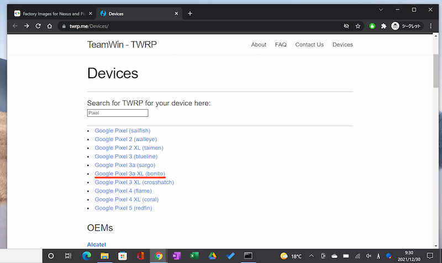Open Excel from the taskbar
The height and width of the screenshot is (263, 442).
(x=194, y=256)
